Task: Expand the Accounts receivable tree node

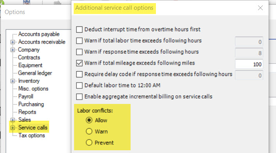Action: coord(12,42)
